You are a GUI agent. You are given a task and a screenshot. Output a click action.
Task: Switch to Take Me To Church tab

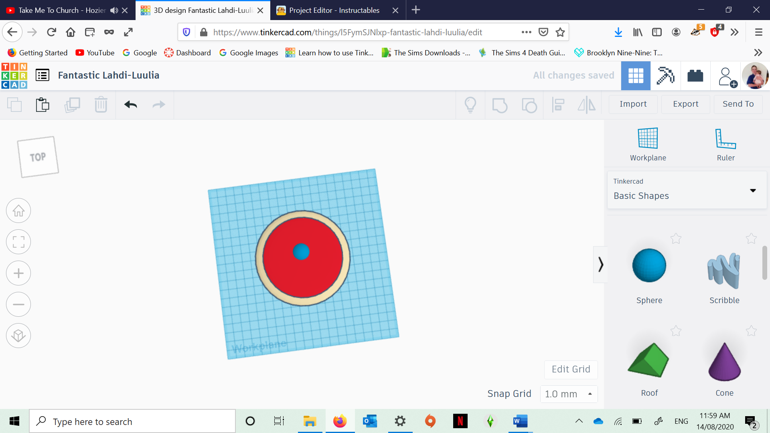[62, 10]
